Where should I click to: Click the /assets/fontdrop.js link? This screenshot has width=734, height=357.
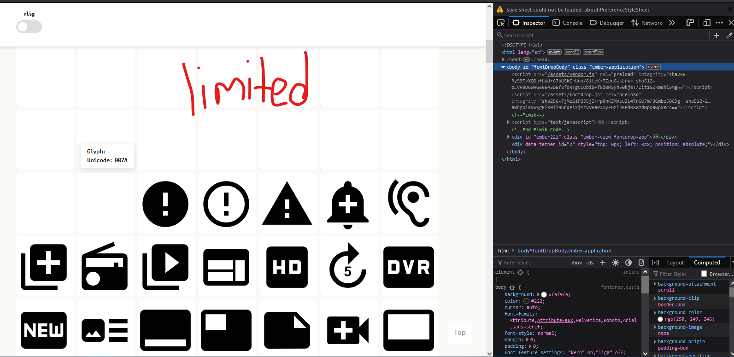click(574, 94)
